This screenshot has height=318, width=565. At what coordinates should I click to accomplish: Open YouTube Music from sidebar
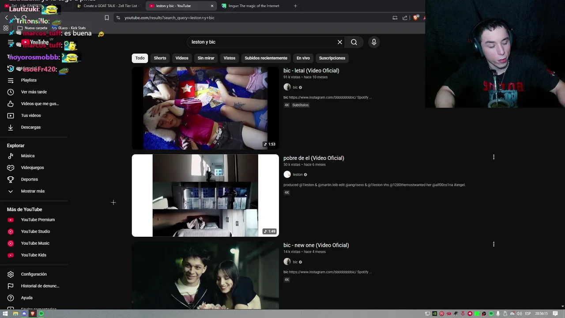coord(34,243)
